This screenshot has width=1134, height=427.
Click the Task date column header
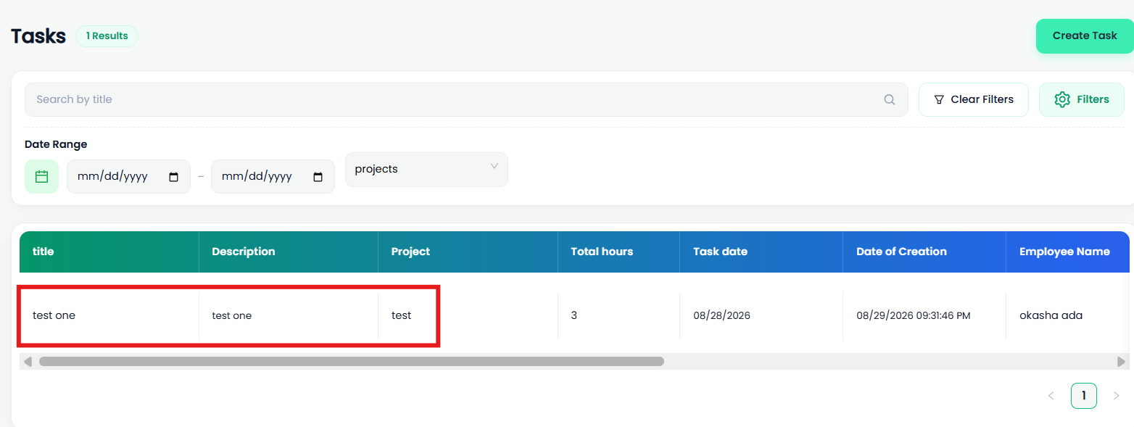coord(761,252)
